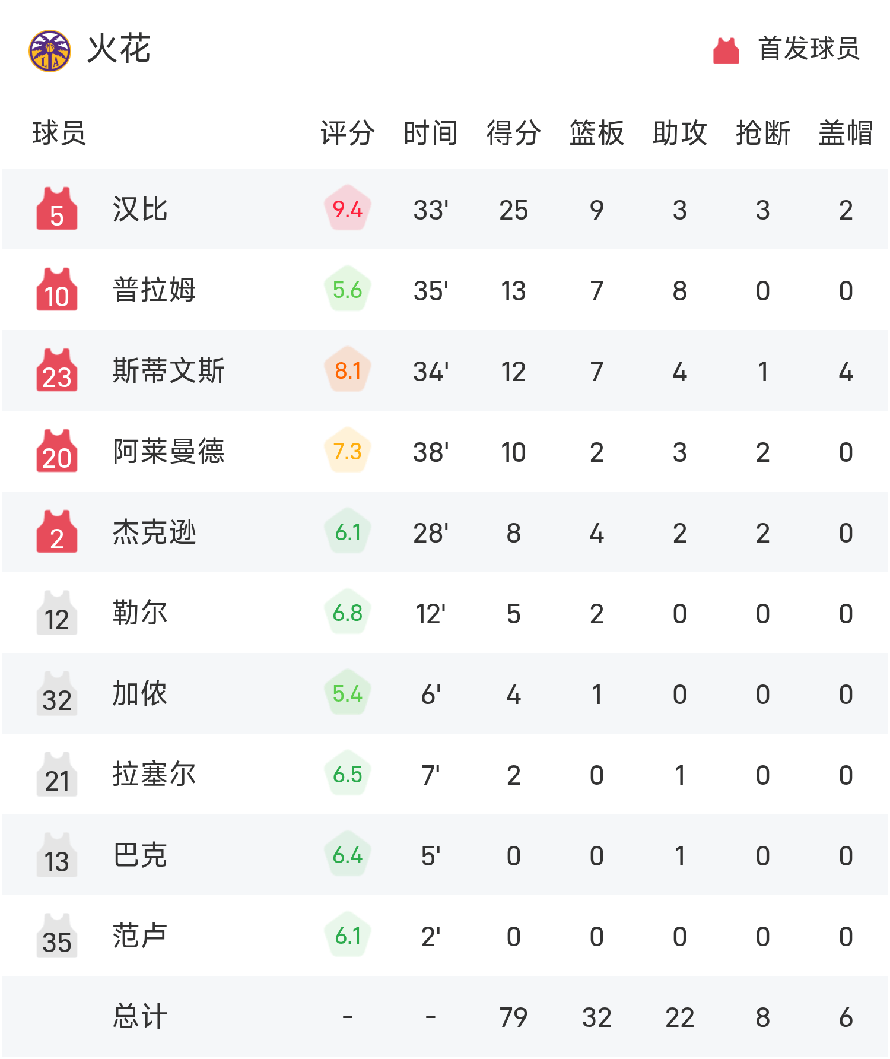Click the Sparks team logo
Image resolution: width=890 pixels, height=1059 pixels.
tap(50, 50)
